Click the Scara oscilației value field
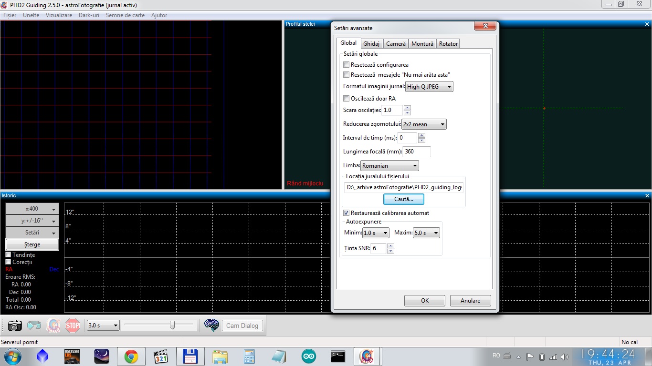 click(392, 110)
